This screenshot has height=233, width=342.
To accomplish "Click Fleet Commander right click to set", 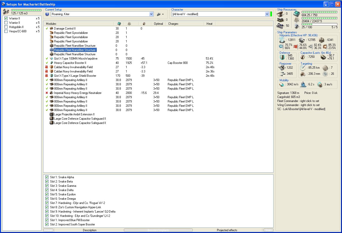I will tap(298, 101).
